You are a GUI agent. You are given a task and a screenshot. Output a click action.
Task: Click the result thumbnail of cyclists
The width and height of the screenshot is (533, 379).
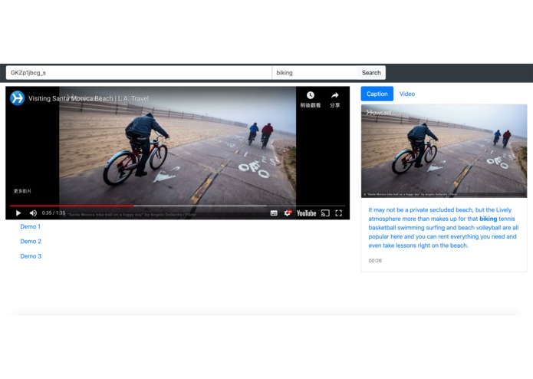click(444, 151)
